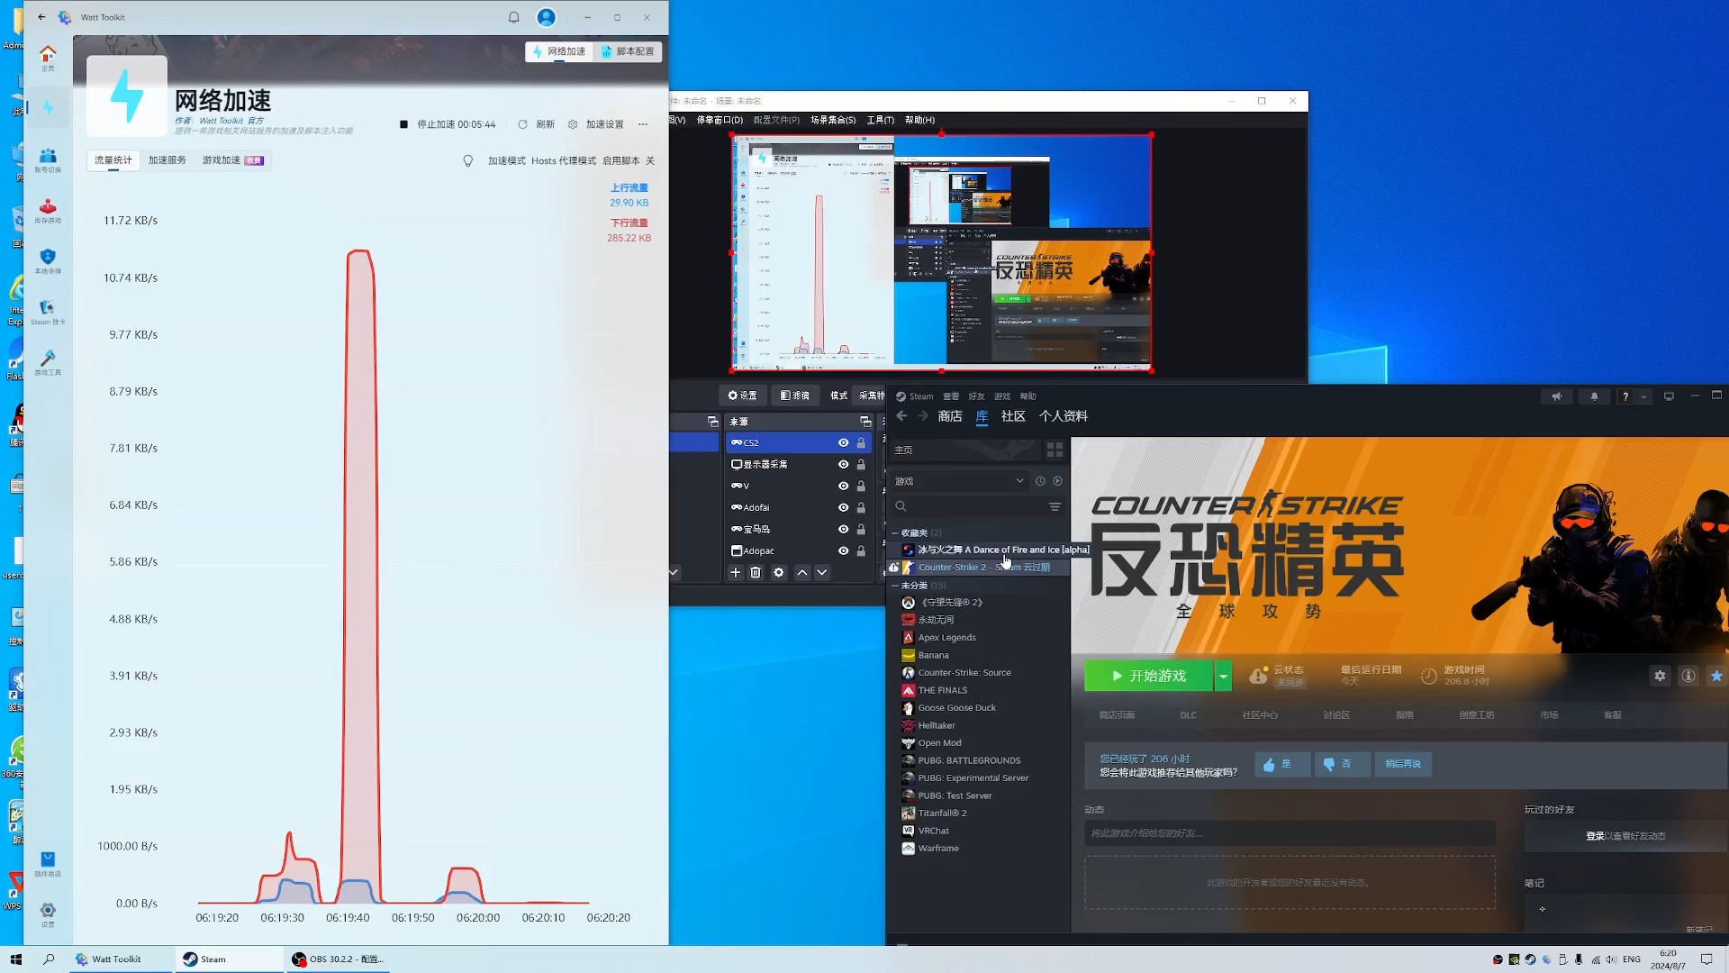Viewport: 1729px width, 973px height.
Task: Toggle favorite star for Counter-Strike 2
Action: coord(1716,676)
